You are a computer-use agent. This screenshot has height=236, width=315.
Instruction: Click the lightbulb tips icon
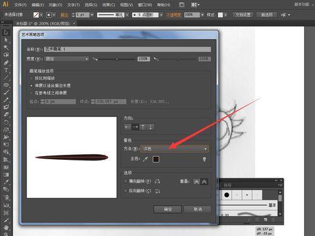204,159
